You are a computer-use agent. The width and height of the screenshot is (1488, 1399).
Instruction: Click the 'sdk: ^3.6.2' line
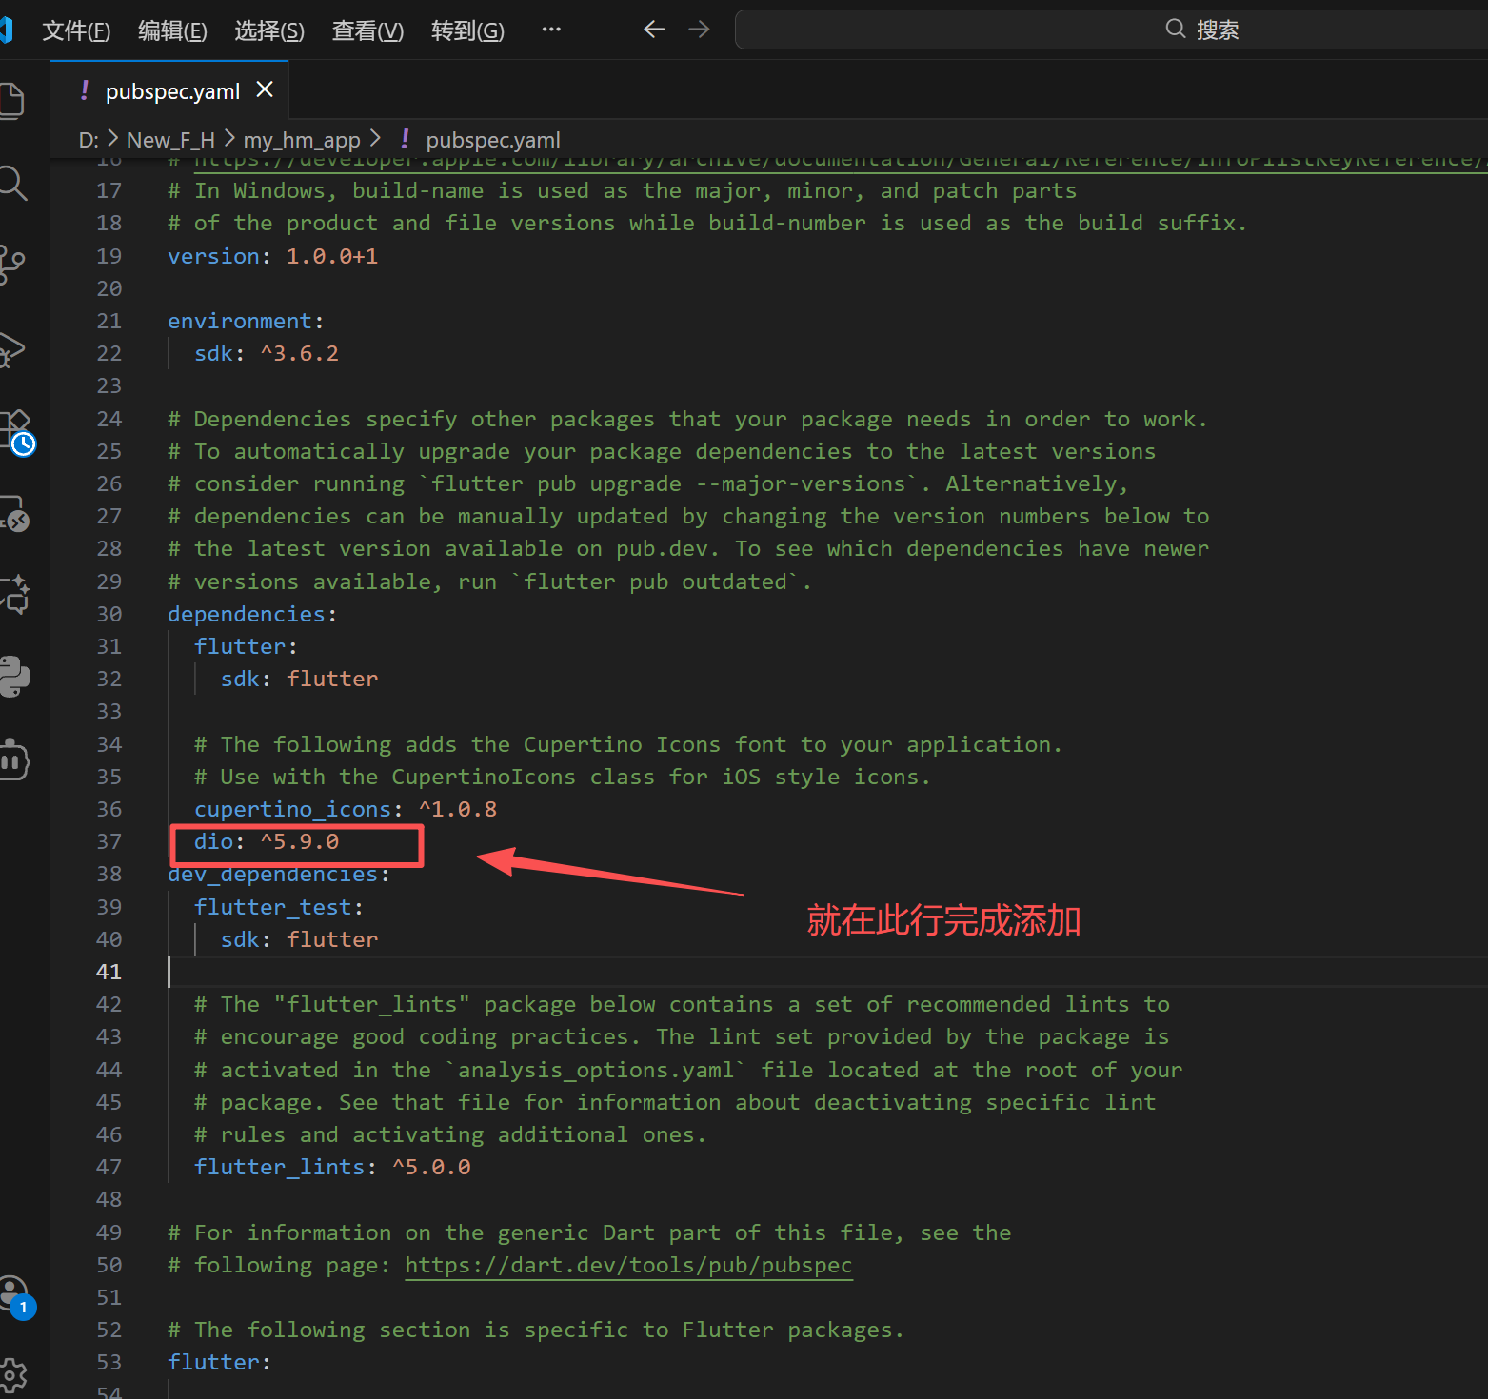pos(267,353)
